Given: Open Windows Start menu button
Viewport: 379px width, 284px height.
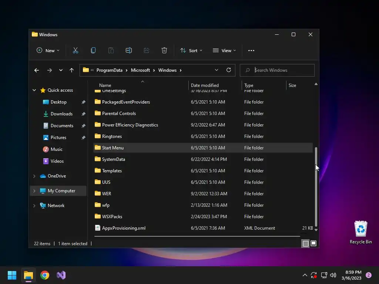Looking at the screenshot, I should pos(12,275).
